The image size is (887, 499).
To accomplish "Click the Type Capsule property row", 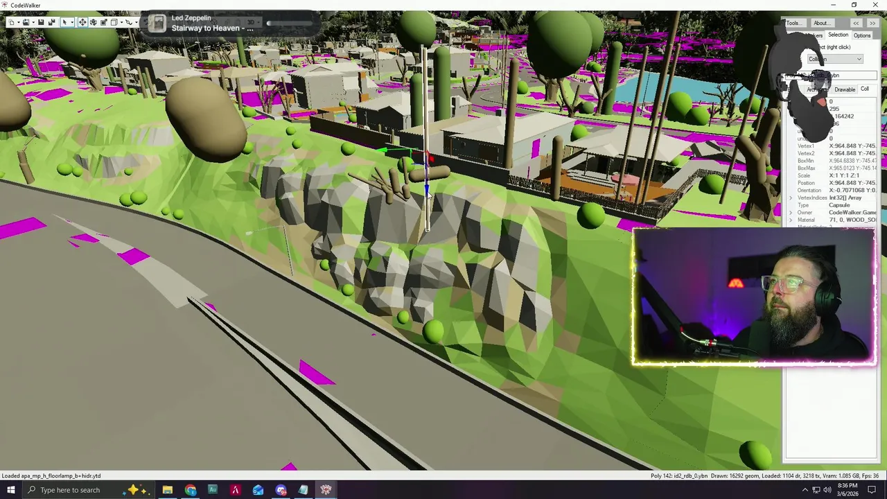I will click(832, 205).
